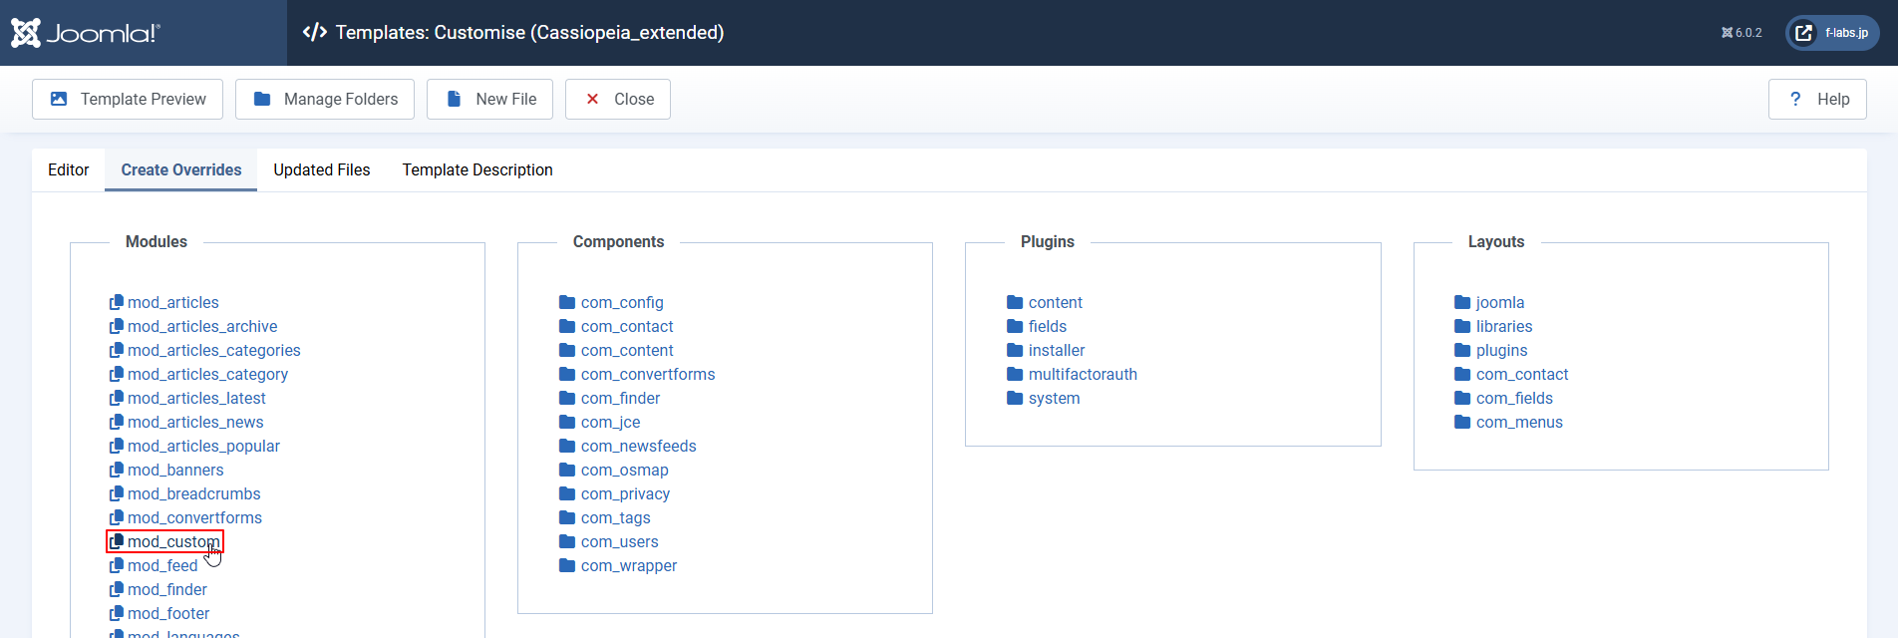1898x638 pixels.
Task: Click the folder icon beside com_config
Action: point(567,302)
